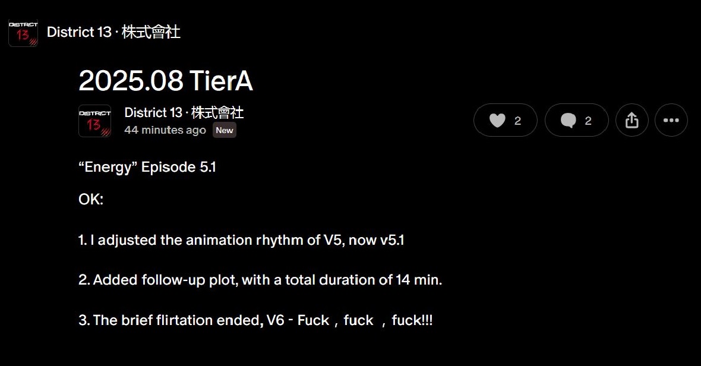701x366 pixels.
Task: Click the District 13 logo in page header
Action: [x=23, y=33]
